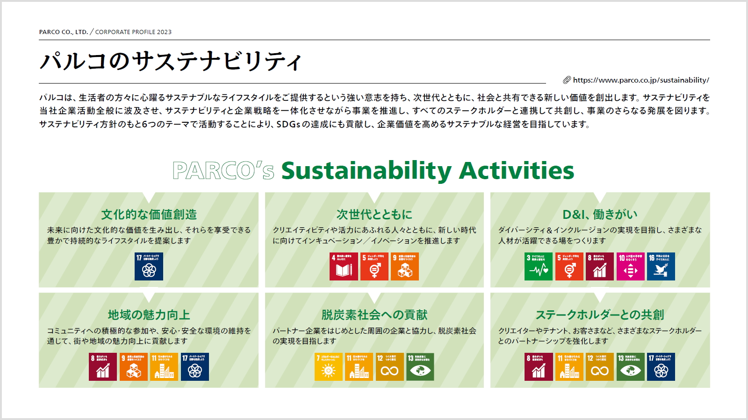Click SDG 5 gender icon under D&I、働きがい
748x420 pixels.
pyautogui.click(x=569, y=266)
